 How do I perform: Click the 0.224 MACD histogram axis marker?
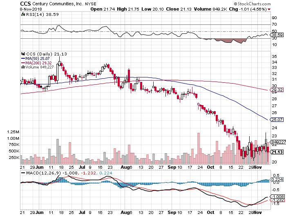click(x=277, y=179)
